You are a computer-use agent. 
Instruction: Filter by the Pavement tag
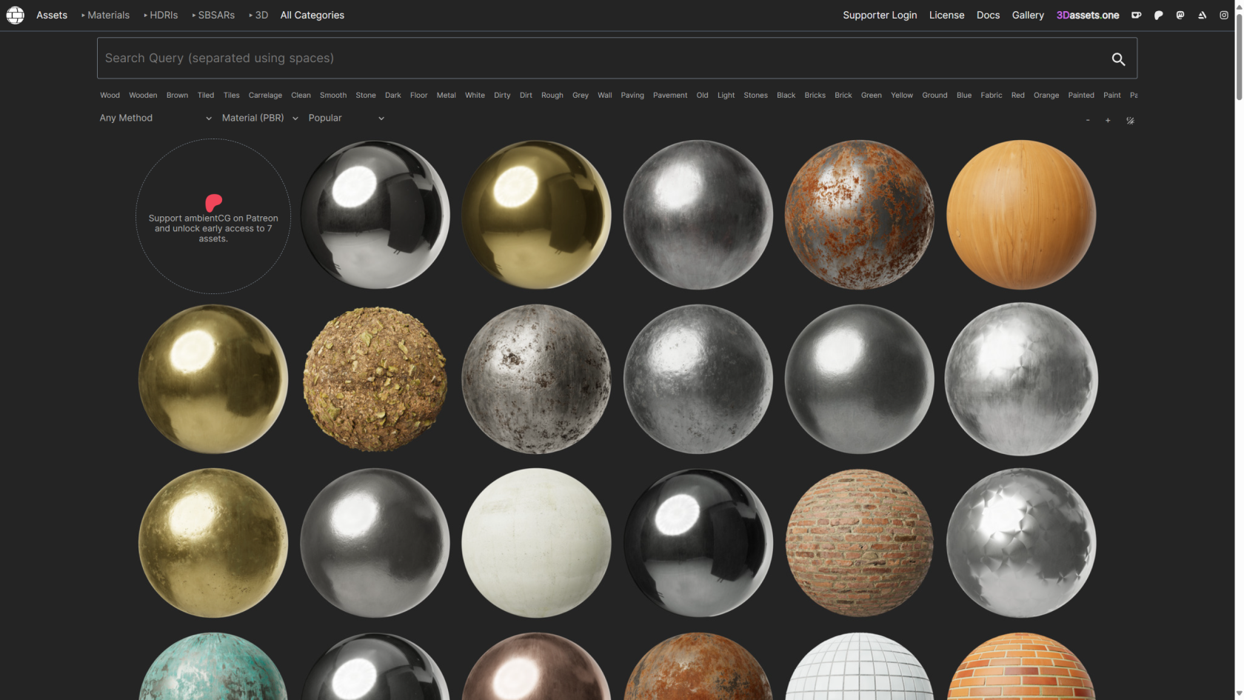coord(670,95)
